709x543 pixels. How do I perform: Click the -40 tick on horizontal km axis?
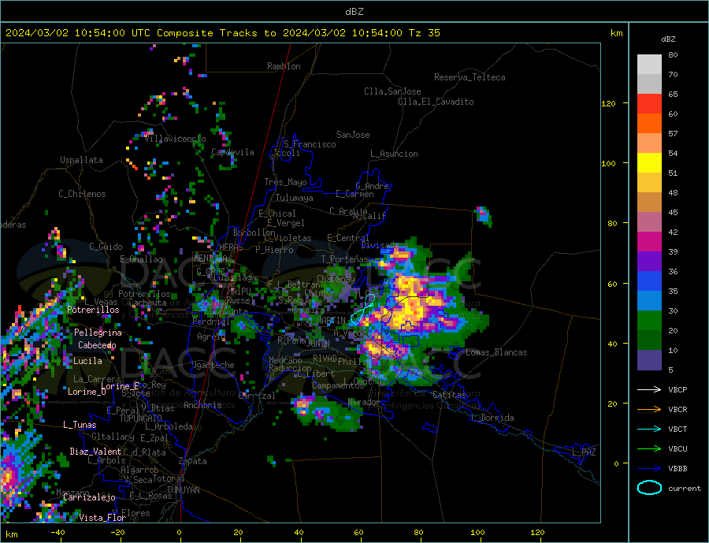(58, 533)
